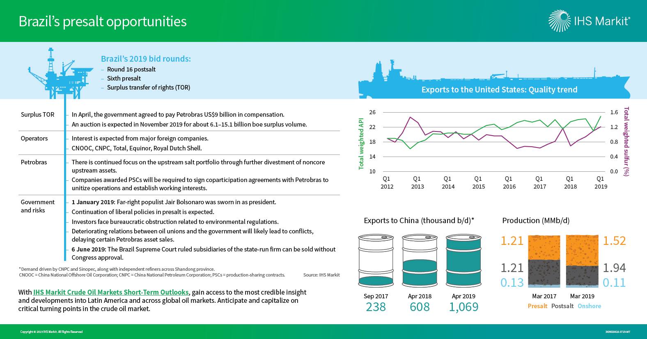Click the Postsalt legend label
This screenshot has height=339, width=647.
click(x=562, y=306)
